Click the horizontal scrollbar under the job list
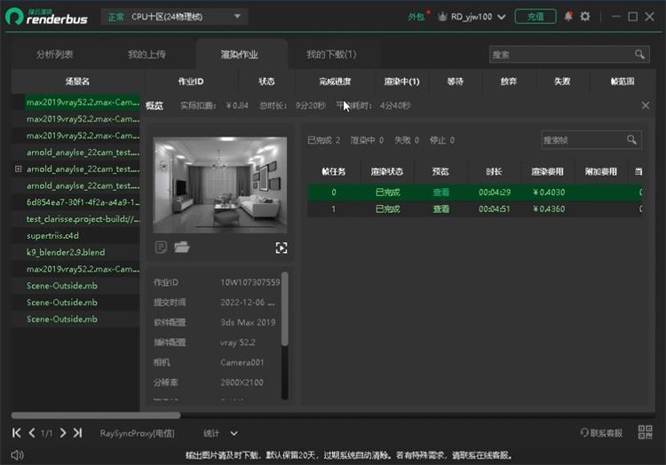The height and width of the screenshot is (465, 666). (96, 414)
